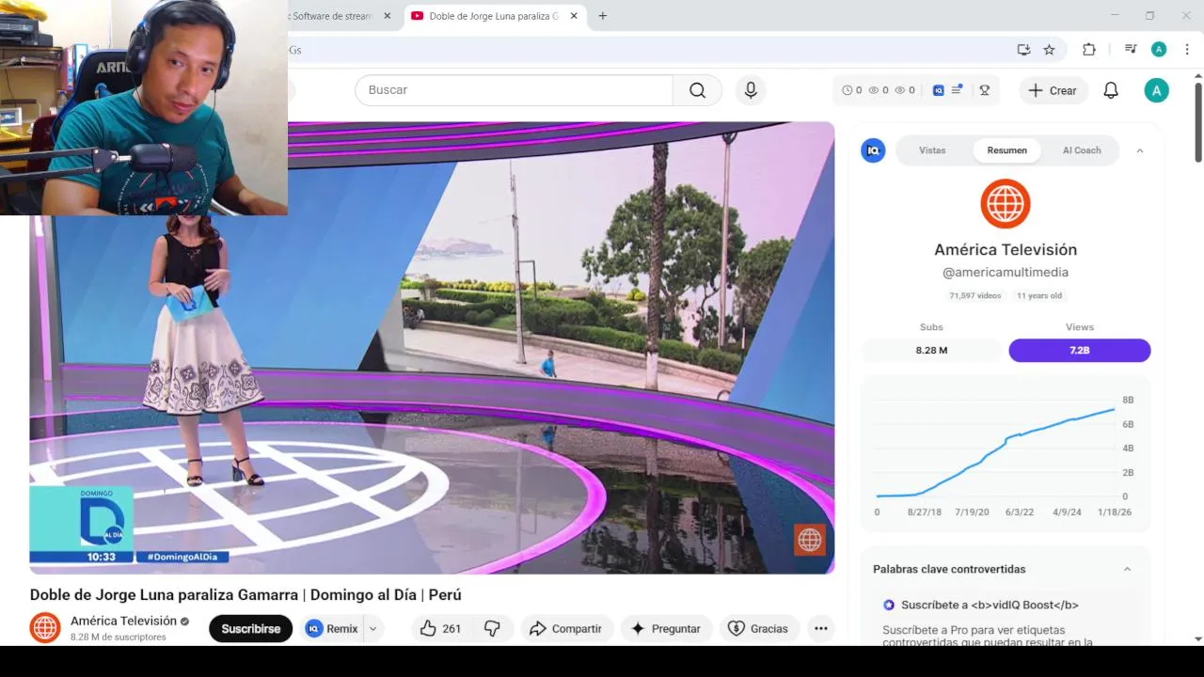Click the Suscribirse button
1204x677 pixels.
(251, 629)
